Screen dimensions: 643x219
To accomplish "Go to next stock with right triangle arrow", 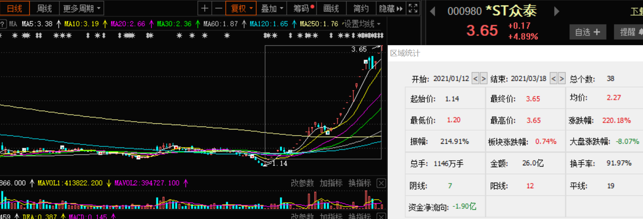I will (557, 11).
